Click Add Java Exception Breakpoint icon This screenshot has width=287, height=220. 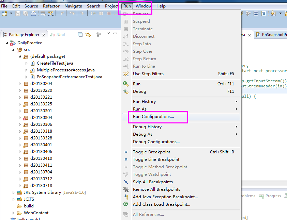(126, 197)
